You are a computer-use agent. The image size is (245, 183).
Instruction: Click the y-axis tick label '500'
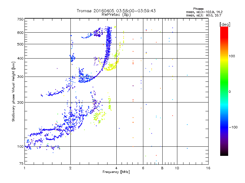[x=20, y=44]
